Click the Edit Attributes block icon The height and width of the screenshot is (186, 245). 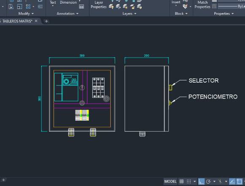point(185,7)
